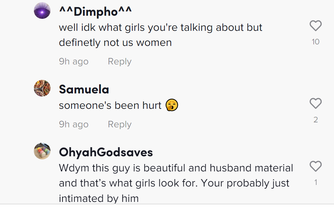The image size is (334, 209).
Task: Click the yawning emoji in Samuela's comment
Action: coord(172,105)
